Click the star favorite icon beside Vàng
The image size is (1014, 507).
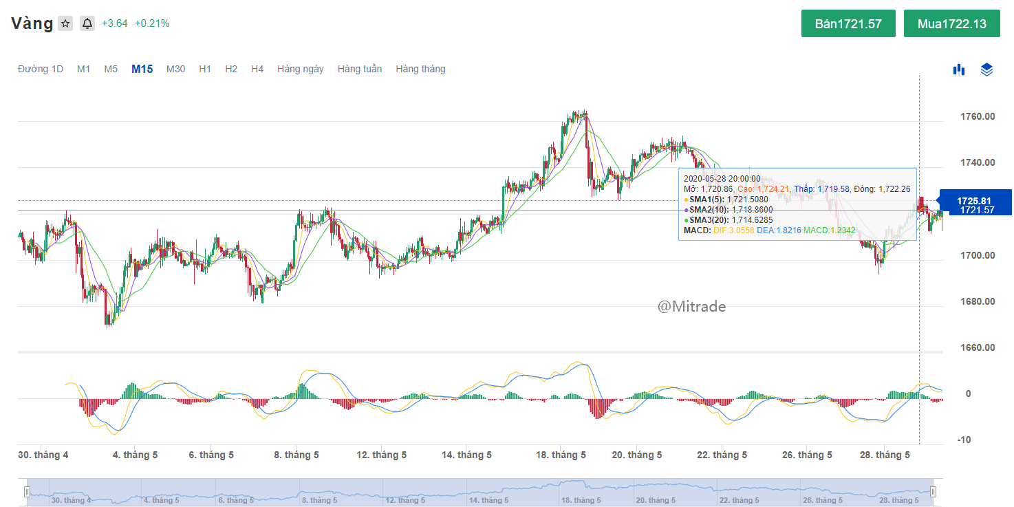coord(65,23)
